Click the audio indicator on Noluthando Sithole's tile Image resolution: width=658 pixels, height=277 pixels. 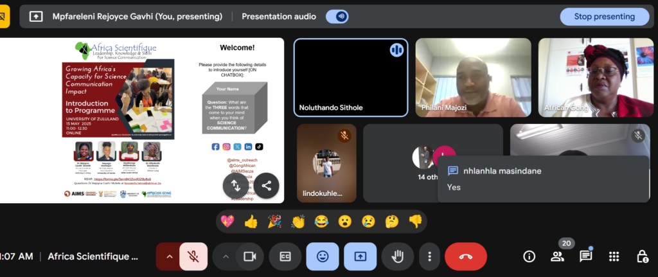tap(396, 50)
